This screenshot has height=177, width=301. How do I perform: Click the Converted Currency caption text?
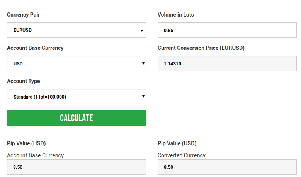pos(181,155)
